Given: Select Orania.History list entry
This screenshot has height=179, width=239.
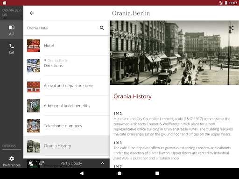Looking at the screenshot, I should pos(67,146).
